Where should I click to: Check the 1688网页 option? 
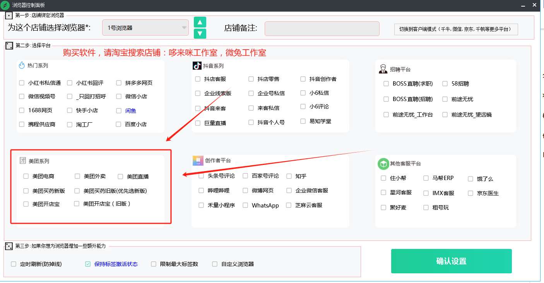pos(22,110)
